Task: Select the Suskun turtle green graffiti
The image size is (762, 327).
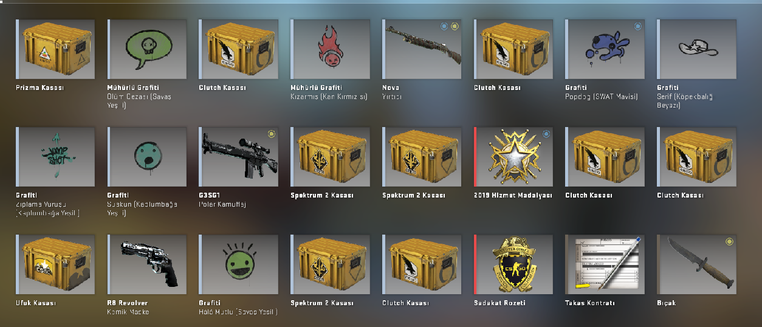Action: pyautogui.click(x=147, y=157)
